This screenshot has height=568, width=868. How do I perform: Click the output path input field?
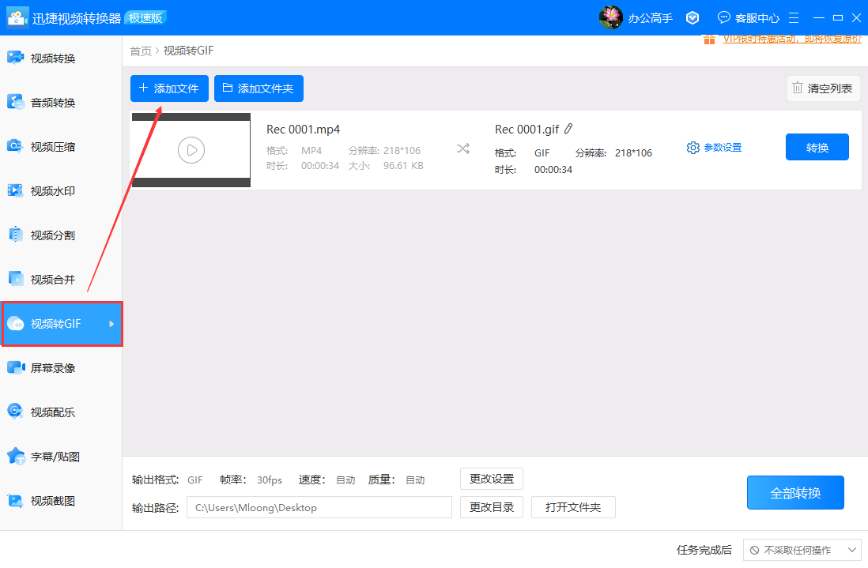[x=319, y=506]
